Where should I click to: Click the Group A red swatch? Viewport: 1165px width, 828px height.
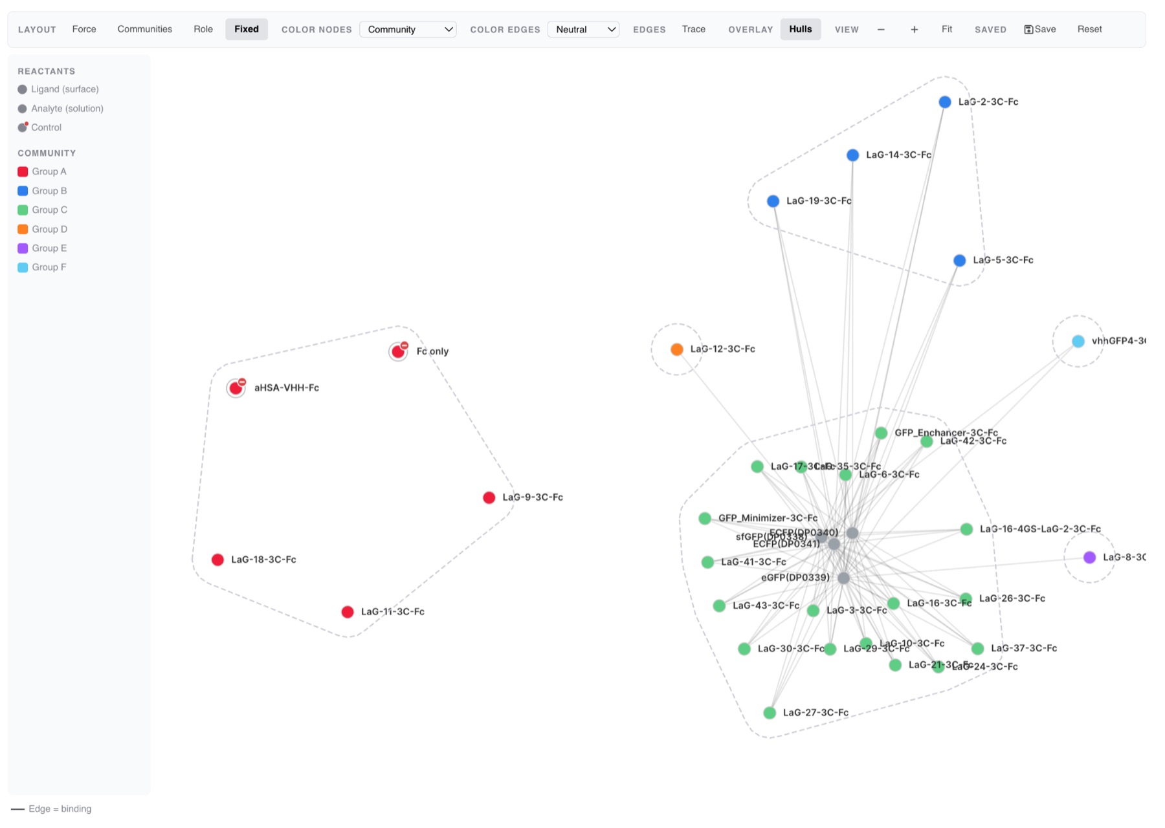point(23,171)
